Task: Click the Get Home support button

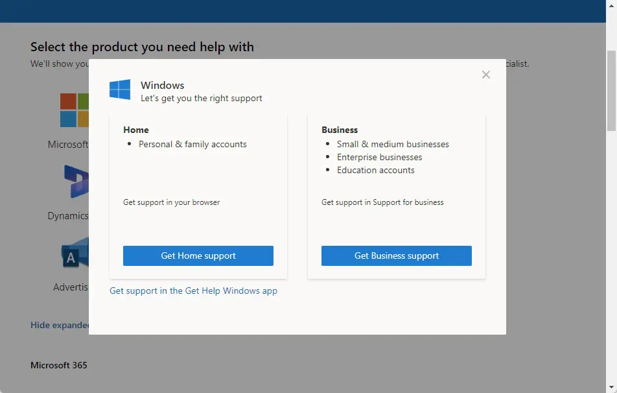Action: point(198,256)
